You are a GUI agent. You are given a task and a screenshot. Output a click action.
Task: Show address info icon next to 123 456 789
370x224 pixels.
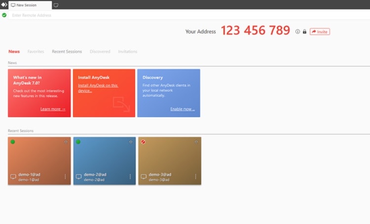point(297,32)
